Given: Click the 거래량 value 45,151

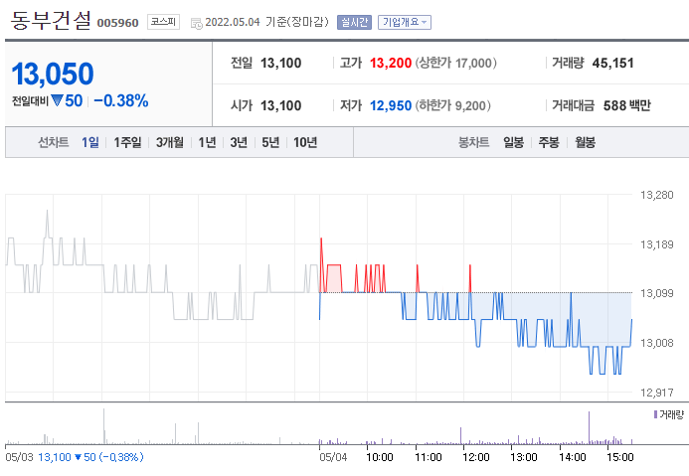Looking at the screenshot, I should point(613,63).
